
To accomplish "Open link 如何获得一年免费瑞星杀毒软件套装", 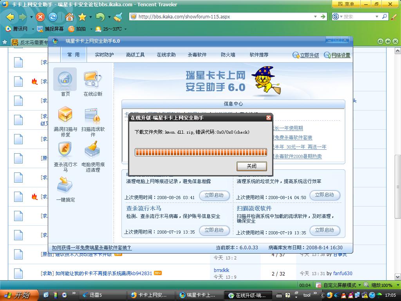I will (x=92, y=248).
